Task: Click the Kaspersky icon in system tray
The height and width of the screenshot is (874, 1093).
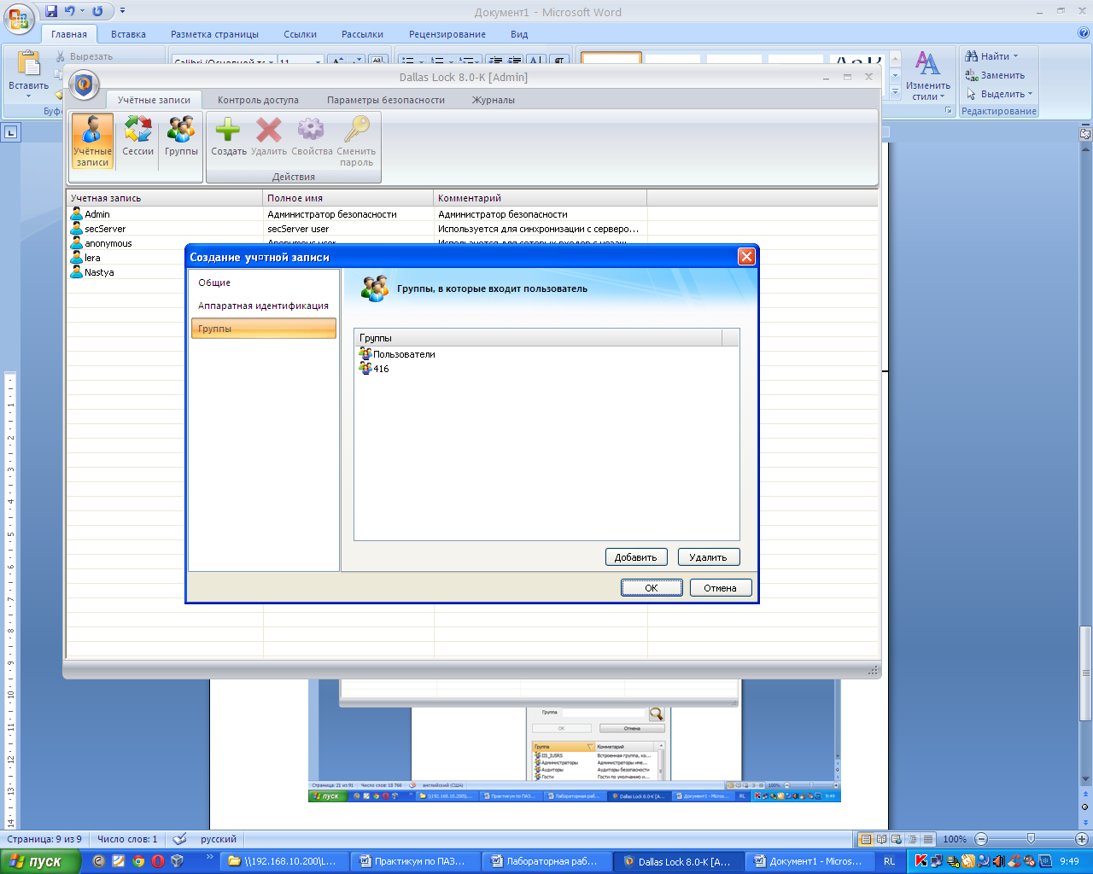Action: (921, 861)
